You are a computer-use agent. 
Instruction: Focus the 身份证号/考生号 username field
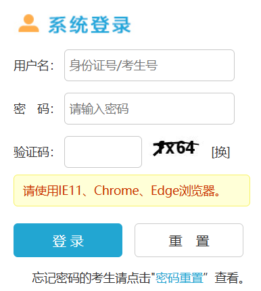coord(149,65)
